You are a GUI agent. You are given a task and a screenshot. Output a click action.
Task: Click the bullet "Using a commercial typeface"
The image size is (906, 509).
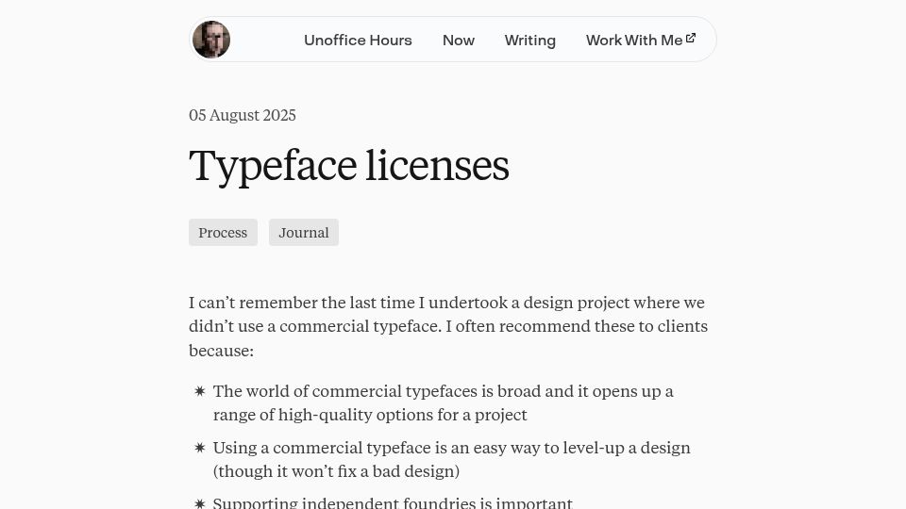tap(451, 459)
